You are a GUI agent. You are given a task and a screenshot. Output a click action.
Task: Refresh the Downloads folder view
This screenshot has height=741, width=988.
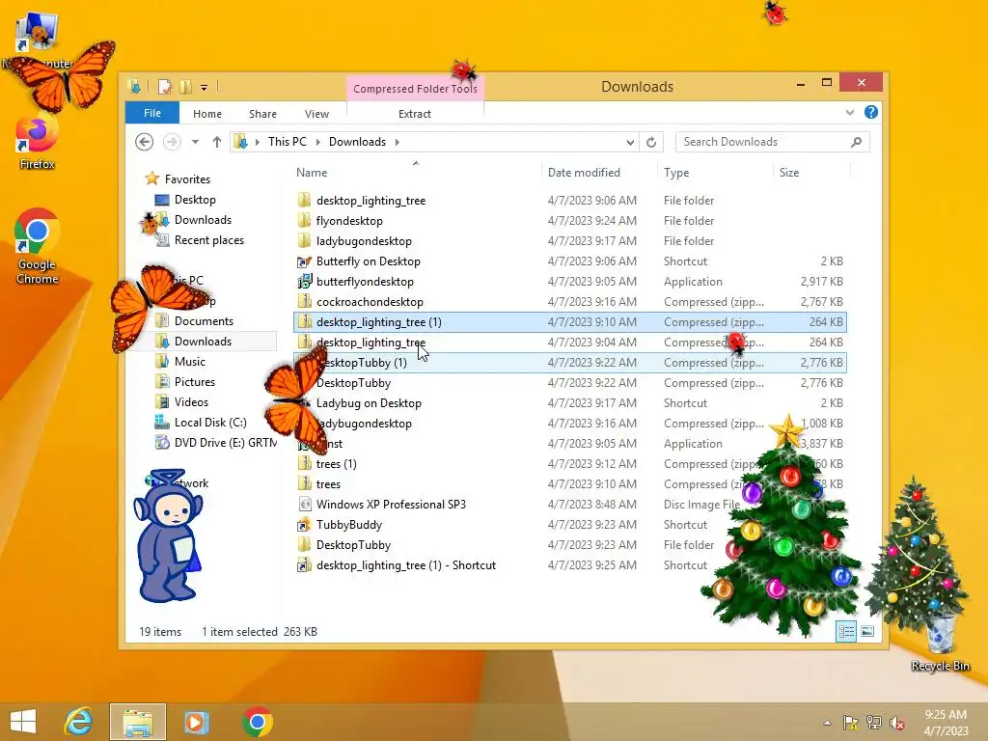[651, 143]
